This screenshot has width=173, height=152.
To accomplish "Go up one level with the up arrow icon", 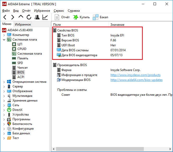I will pos(21,17).
